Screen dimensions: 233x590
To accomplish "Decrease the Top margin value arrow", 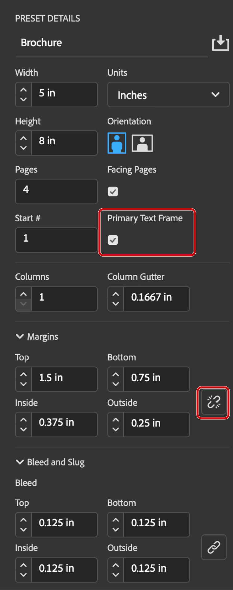I will (x=23, y=384).
